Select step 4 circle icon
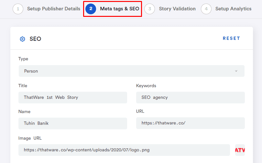This screenshot has height=163, width=262. (x=206, y=9)
